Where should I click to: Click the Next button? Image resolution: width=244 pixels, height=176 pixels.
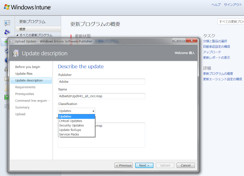click(x=144, y=165)
